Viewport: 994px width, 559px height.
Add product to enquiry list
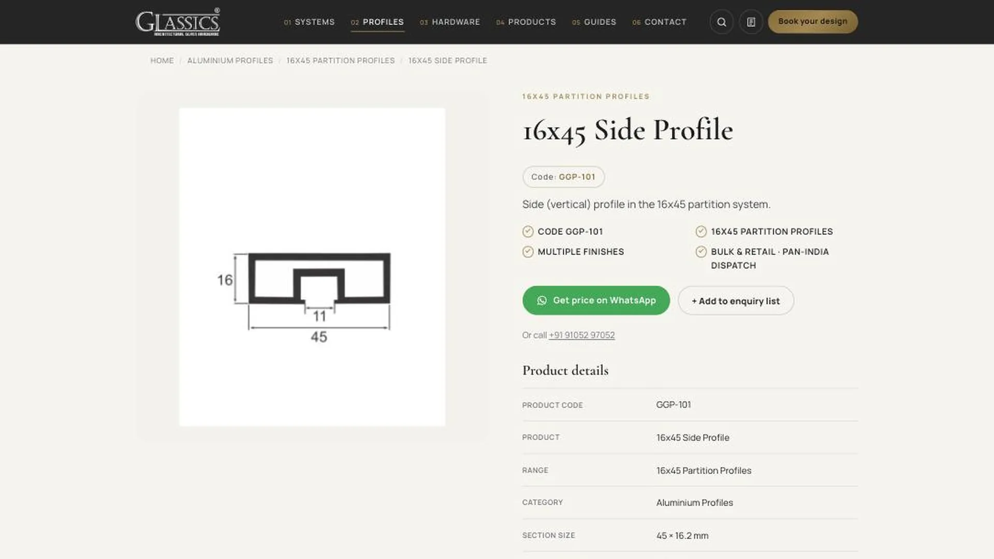[736, 301]
